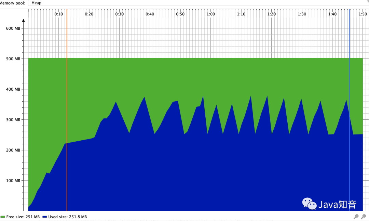This screenshot has width=369, height=221.
Task: Click the 'Memory pool:' label
Action: pyautogui.click(x=13, y=3)
